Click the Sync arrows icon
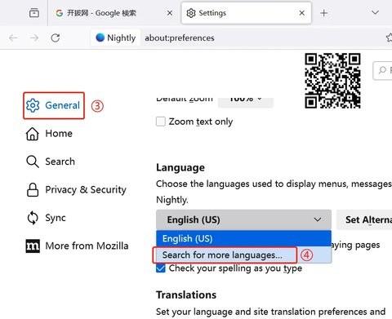The width and height of the screenshot is (392, 319). coord(33,218)
